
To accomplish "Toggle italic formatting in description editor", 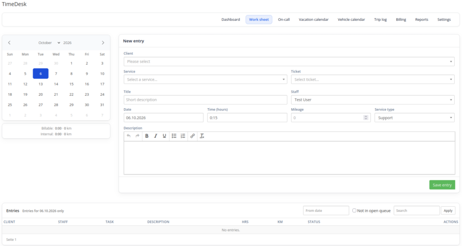I will tap(155, 136).
